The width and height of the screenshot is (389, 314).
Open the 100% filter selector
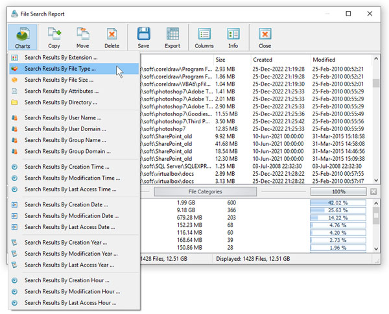click(338, 191)
